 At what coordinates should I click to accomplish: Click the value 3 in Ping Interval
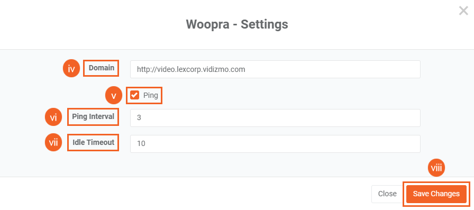pos(139,118)
